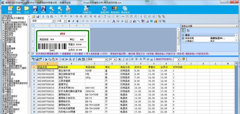The width and height of the screenshot is (240, 114).
Task: Click the 修改 (Modify) toolbar icon
Action: (x=19, y=9)
